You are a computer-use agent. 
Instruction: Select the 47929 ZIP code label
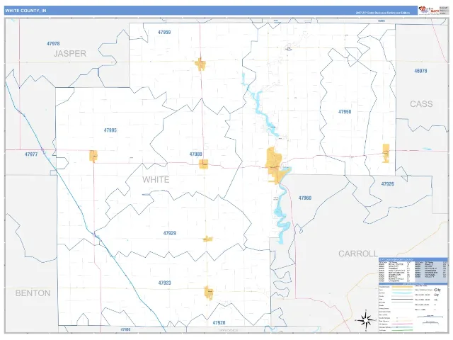(x=170, y=233)
